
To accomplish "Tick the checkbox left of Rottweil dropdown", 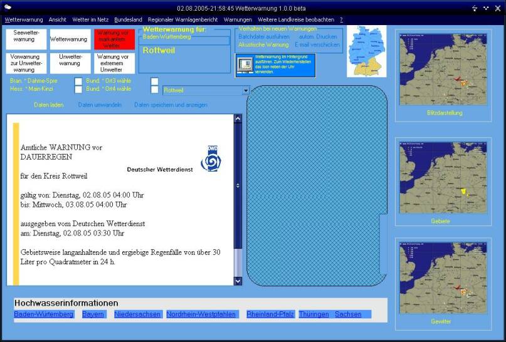I will 155,90.
